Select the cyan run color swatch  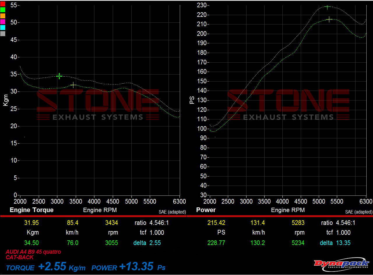point(3,27)
